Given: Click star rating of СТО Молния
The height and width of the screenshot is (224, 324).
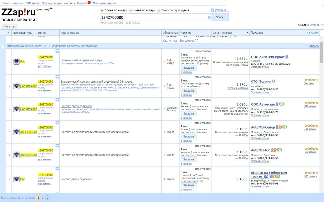Looking at the screenshot, I should point(311,80).
